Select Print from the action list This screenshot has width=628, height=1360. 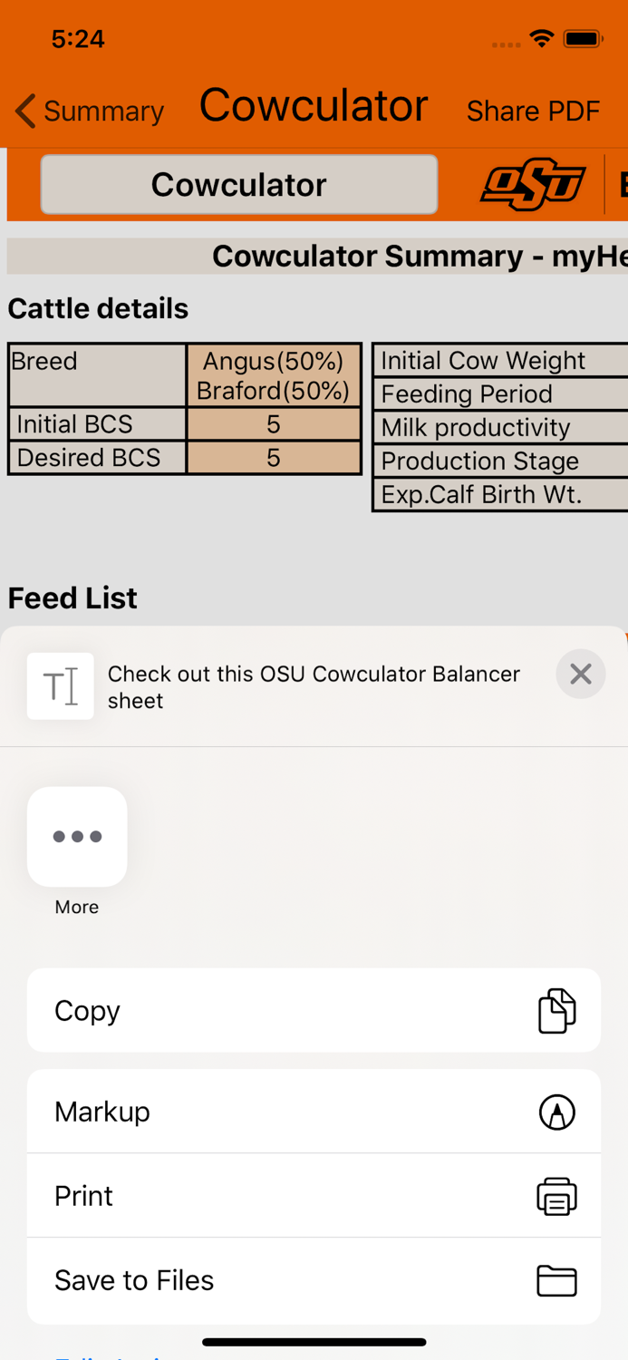pos(314,1196)
